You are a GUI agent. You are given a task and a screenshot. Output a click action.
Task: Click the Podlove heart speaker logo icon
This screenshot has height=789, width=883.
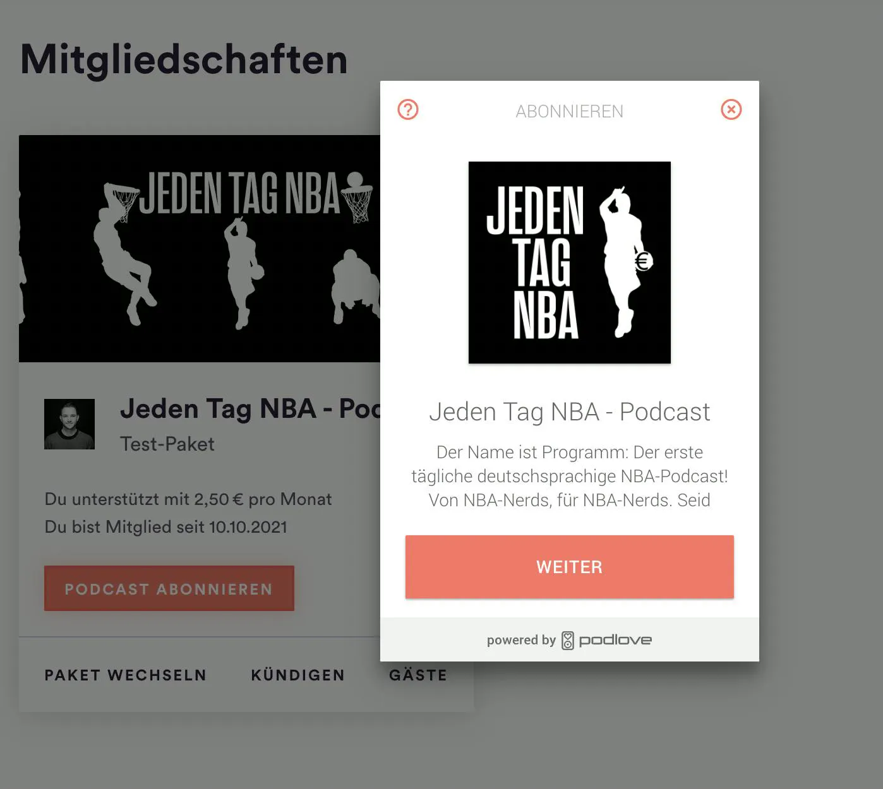pos(568,640)
